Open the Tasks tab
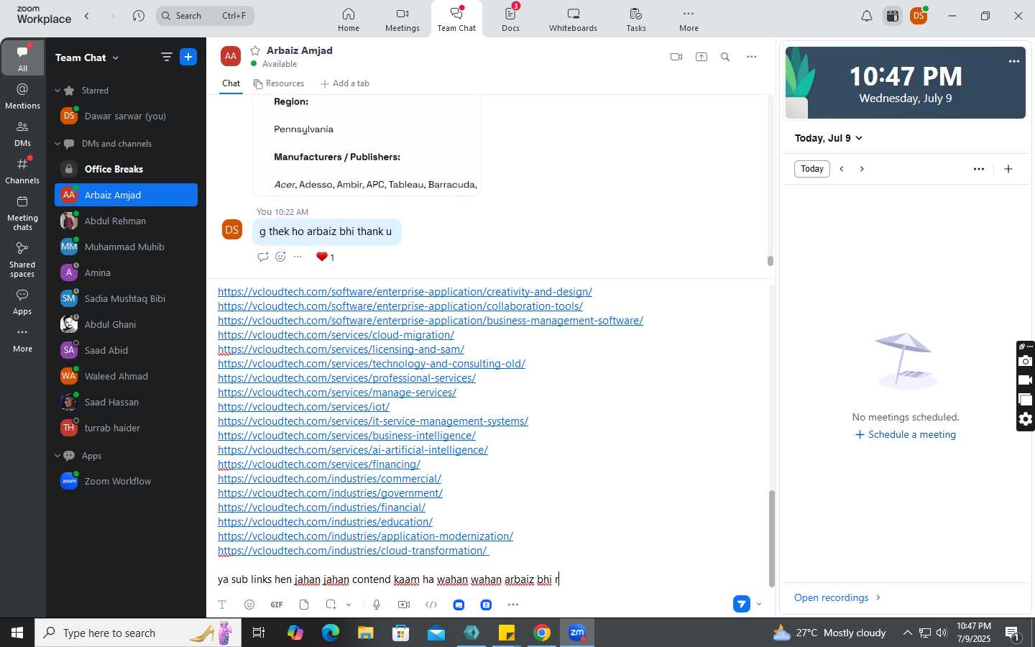1035x647 pixels. click(636, 19)
